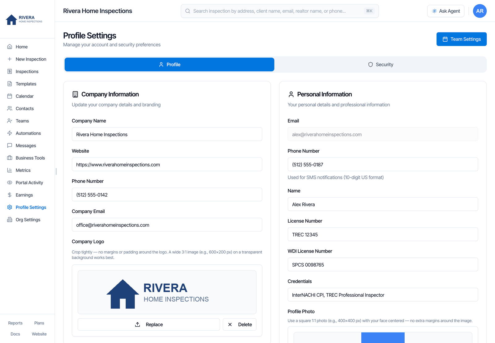Viewport: 495px width, 343px height.
Task: Click the License Number field
Action: 383,235
